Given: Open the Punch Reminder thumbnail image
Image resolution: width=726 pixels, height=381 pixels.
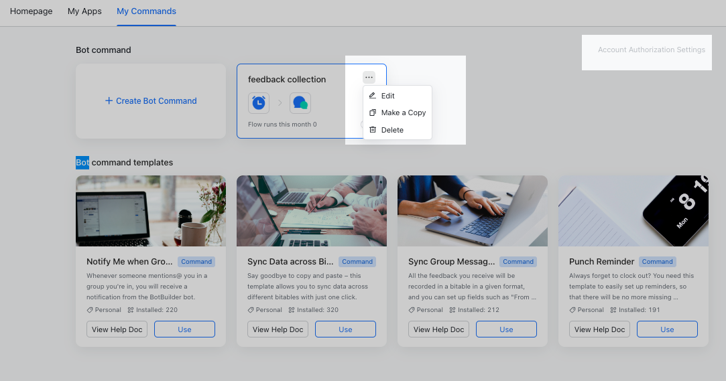Looking at the screenshot, I should 633,211.
